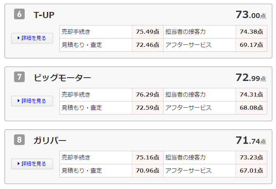Click T-UP 担当者の接客力 label cell
Image resolution: width=276 pixels, height=189 pixels.
coord(199,32)
